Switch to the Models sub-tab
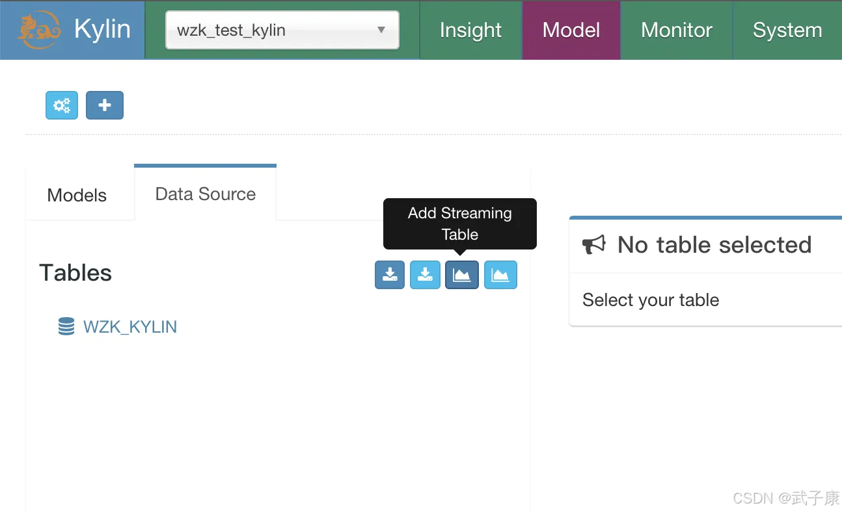Screen dimensions: 842x512 click(77, 195)
